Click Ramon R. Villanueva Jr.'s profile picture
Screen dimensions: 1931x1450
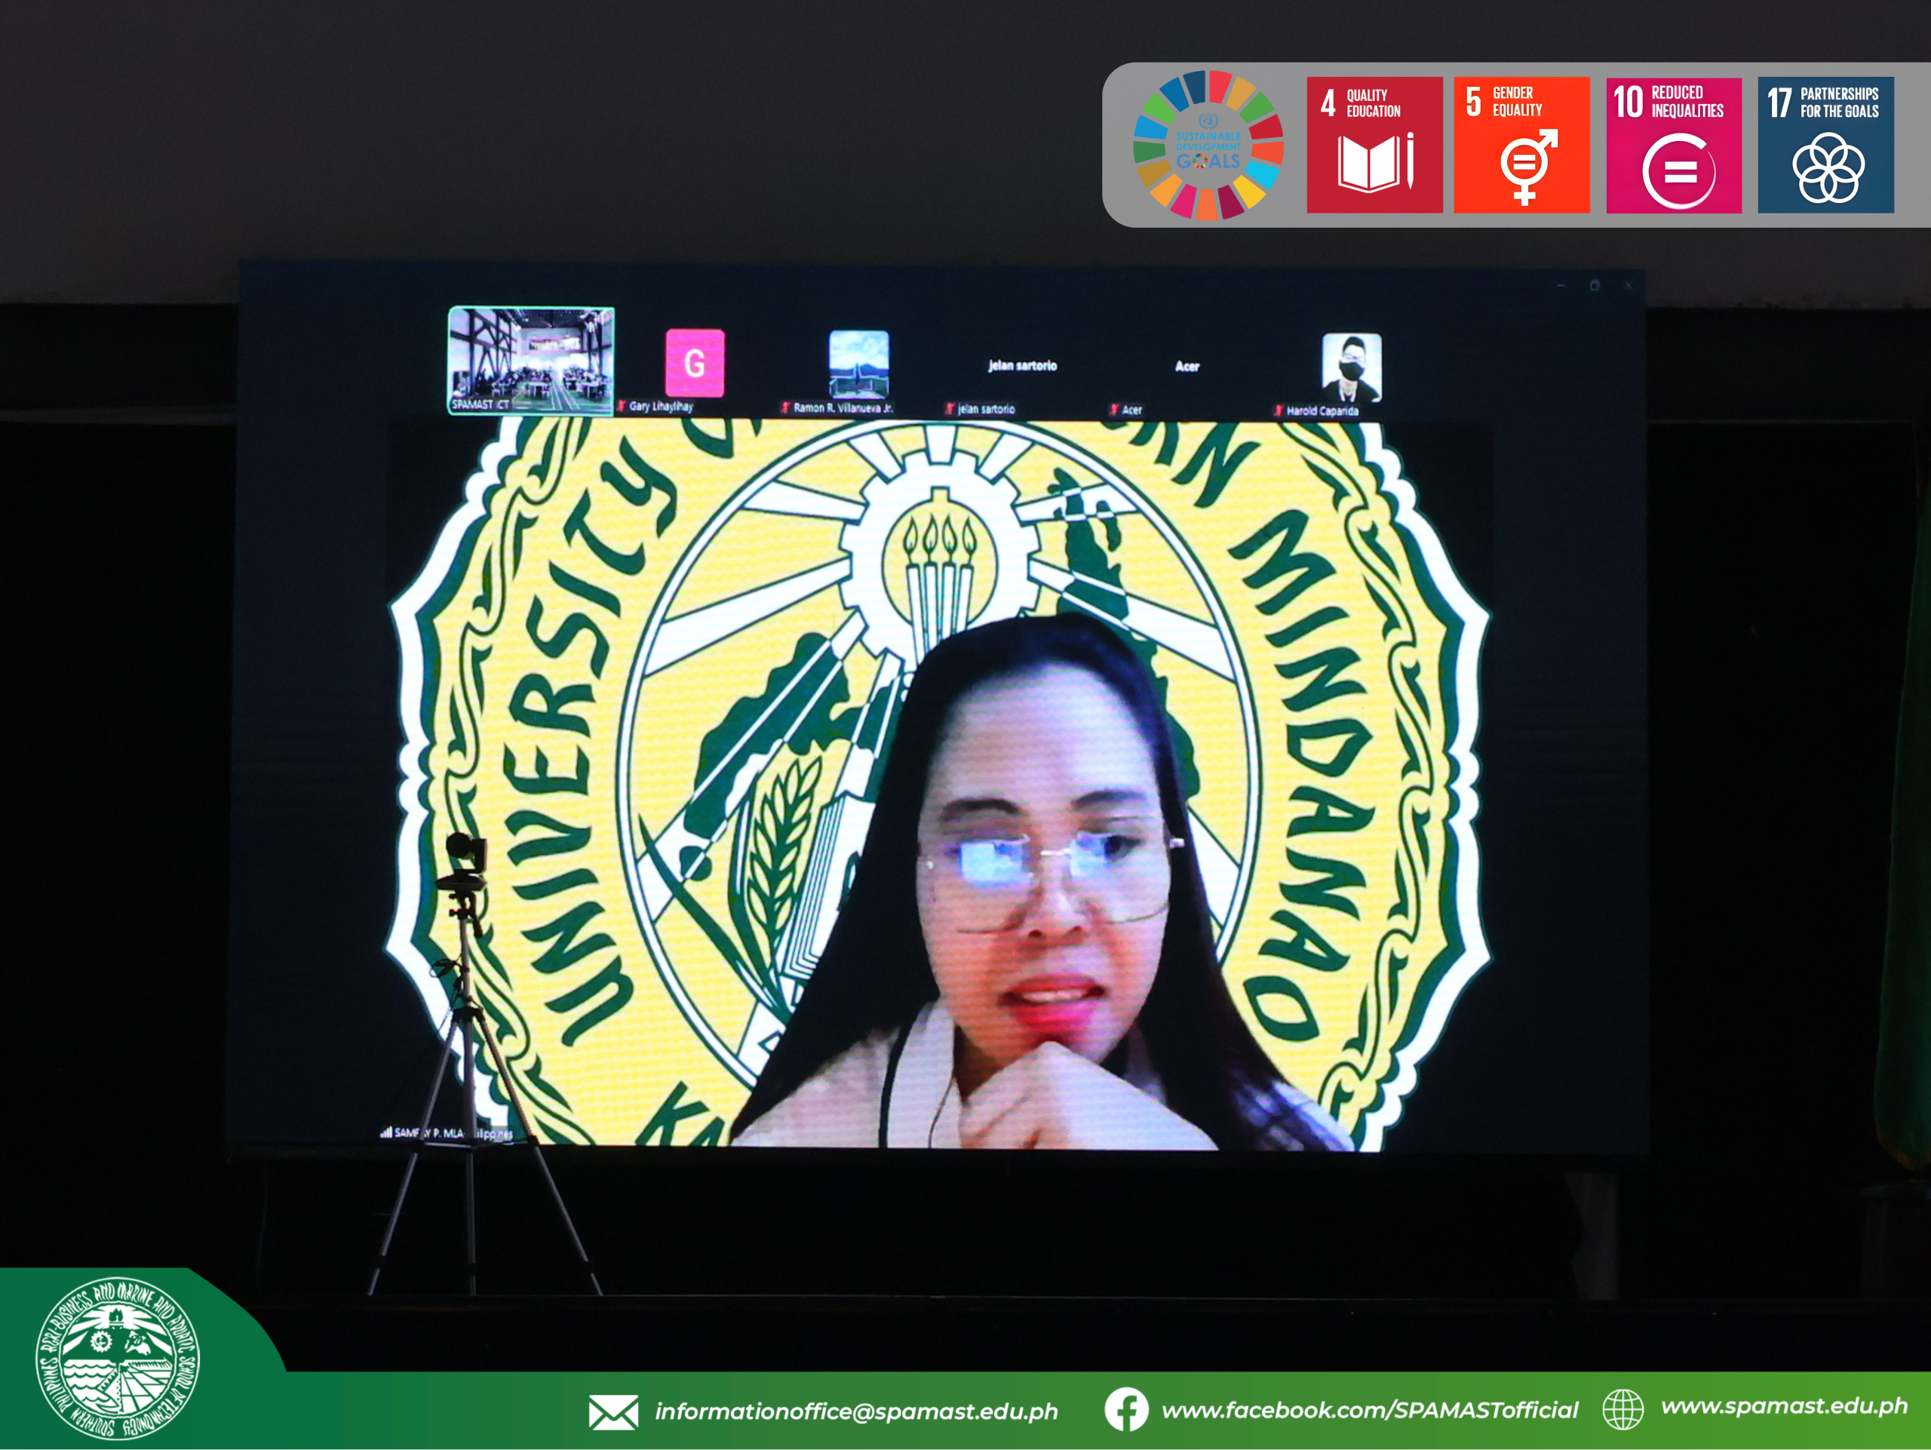[x=858, y=364]
